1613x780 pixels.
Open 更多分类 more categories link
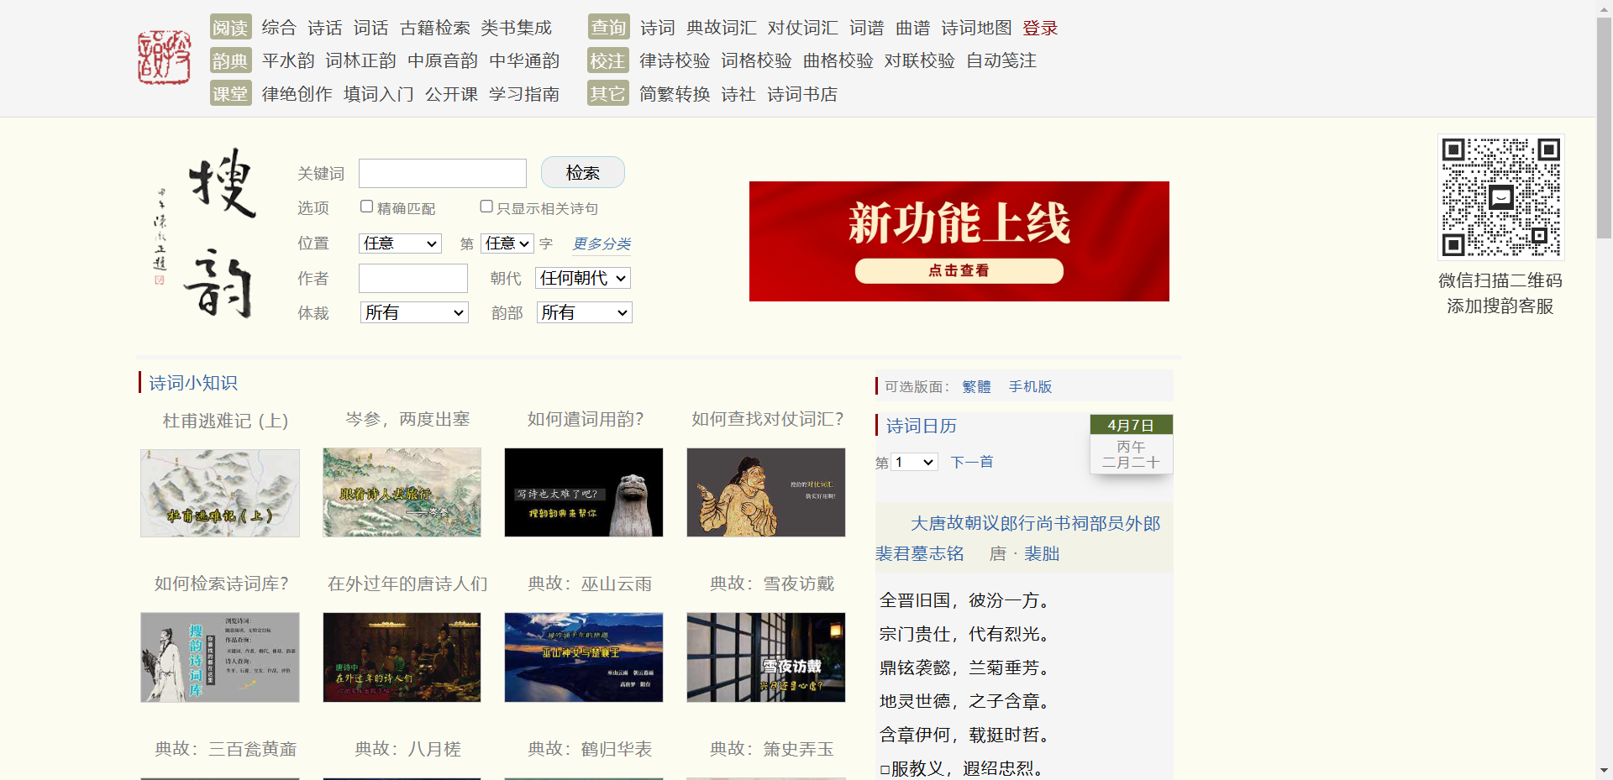tap(602, 243)
